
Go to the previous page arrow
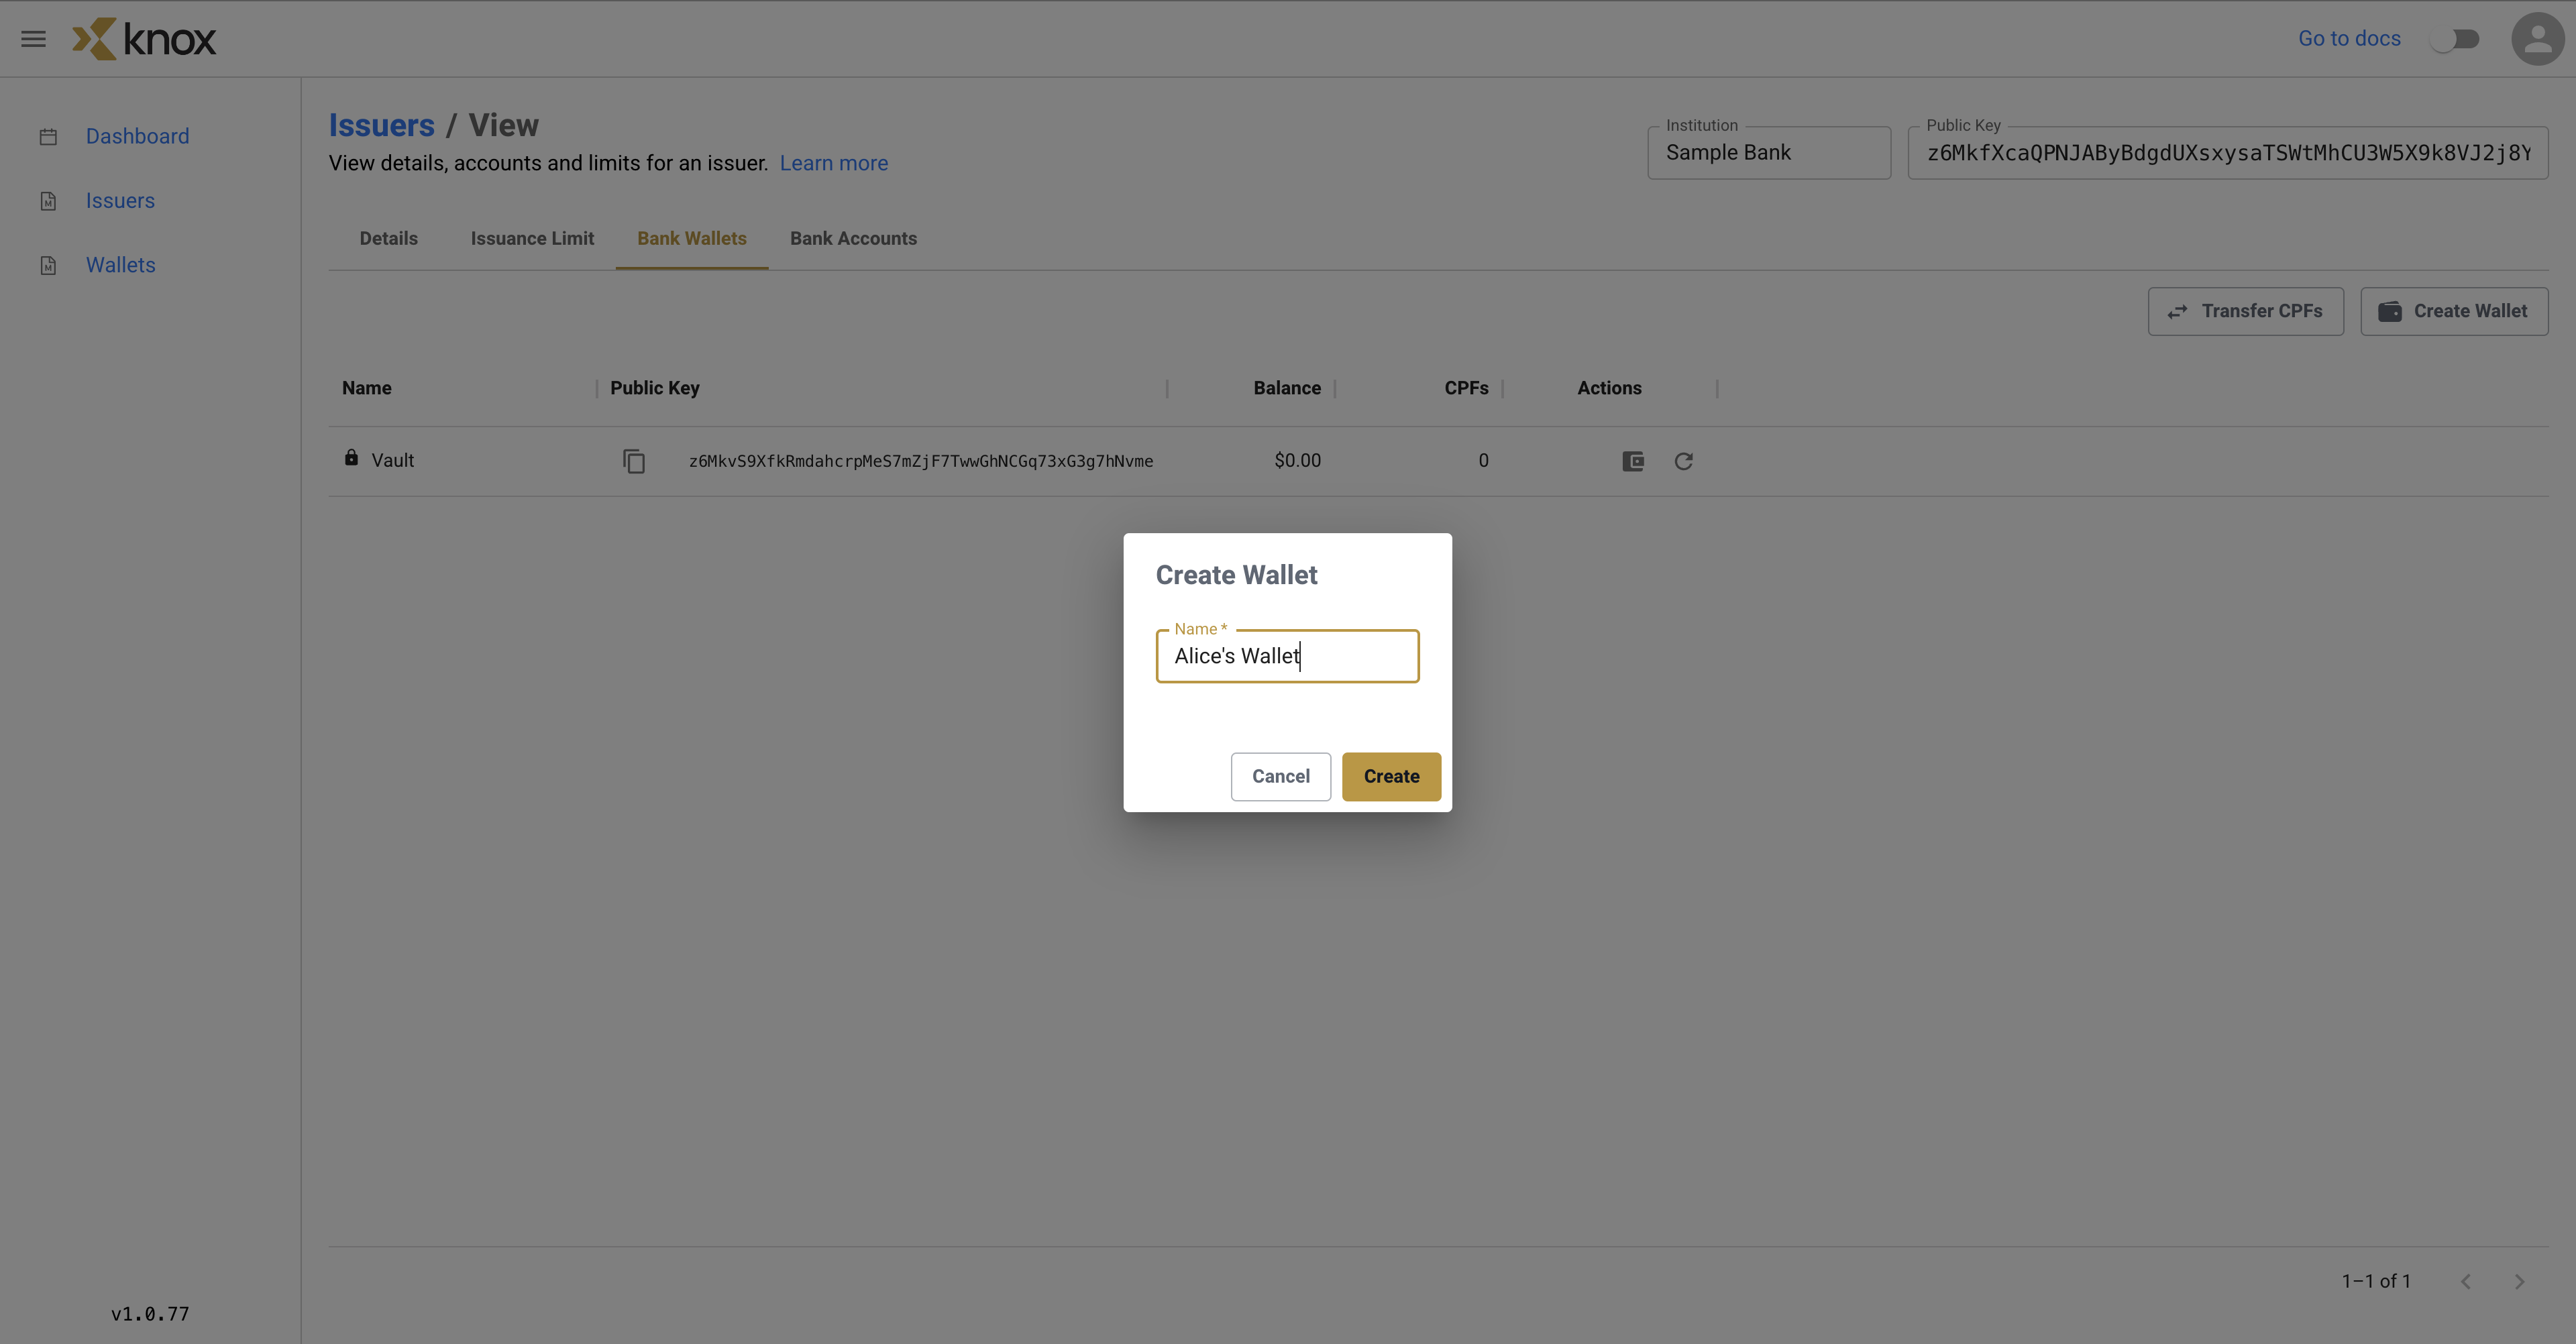pyautogui.click(x=2466, y=1281)
